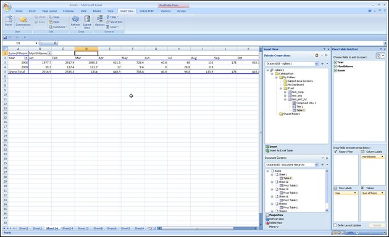The image size is (389, 237).
Task: Open the Functions dropdown in ribbon
Action: [58, 27]
